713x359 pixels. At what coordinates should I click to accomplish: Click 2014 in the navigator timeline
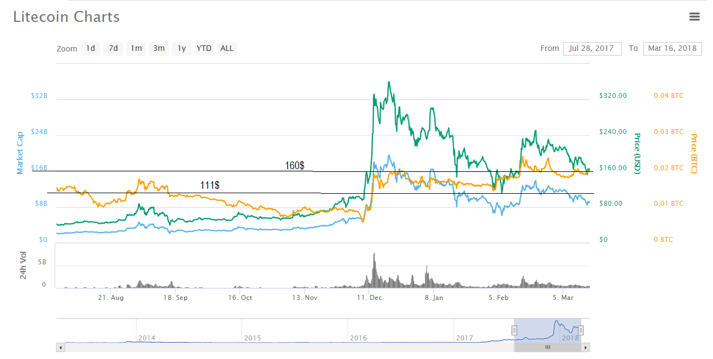147,338
